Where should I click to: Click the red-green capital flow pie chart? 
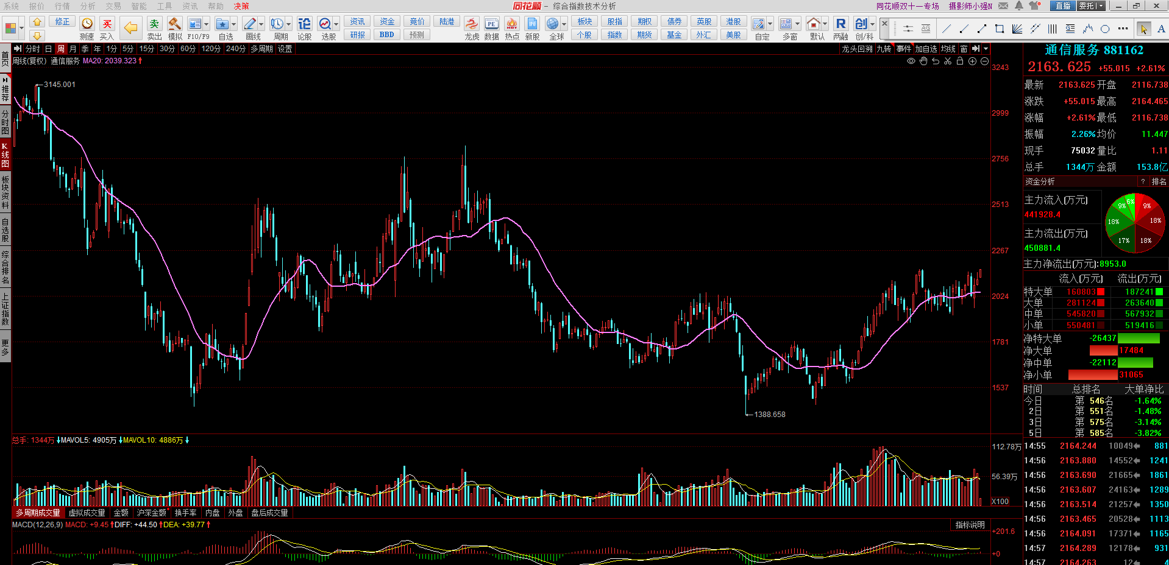1135,222
